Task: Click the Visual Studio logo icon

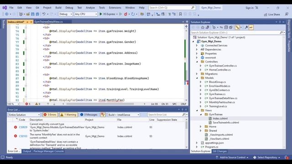Action: pyautogui.click(x=5, y=8)
